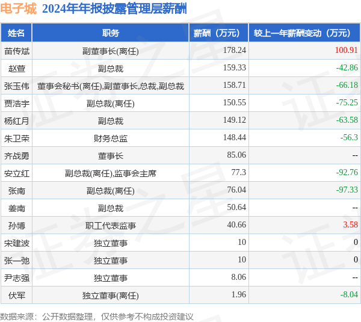Select the name 苗传斌

[17, 51]
